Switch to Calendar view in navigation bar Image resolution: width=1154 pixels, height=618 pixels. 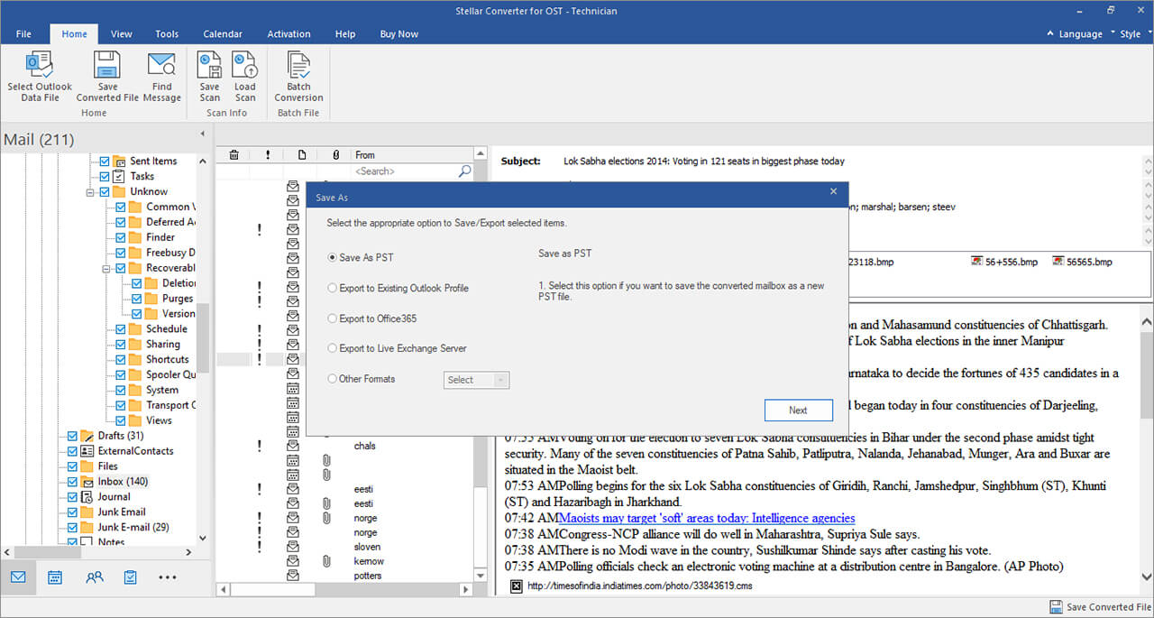click(55, 576)
